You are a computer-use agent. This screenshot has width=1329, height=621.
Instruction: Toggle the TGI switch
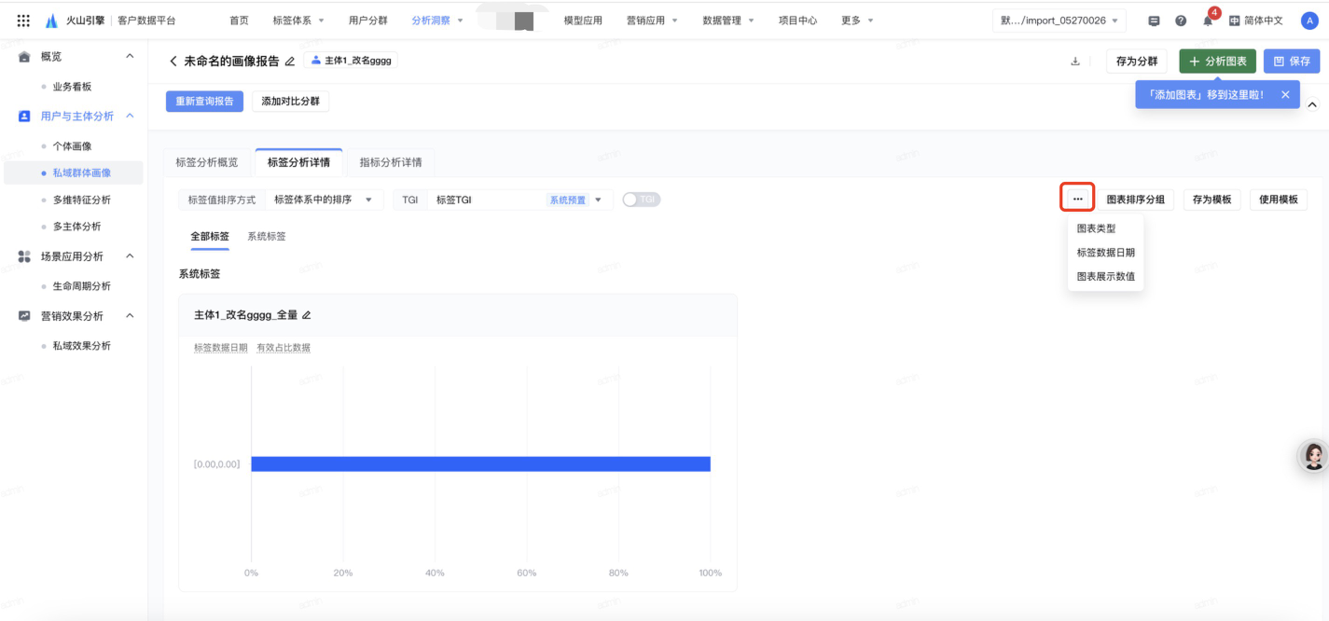pyautogui.click(x=641, y=200)
